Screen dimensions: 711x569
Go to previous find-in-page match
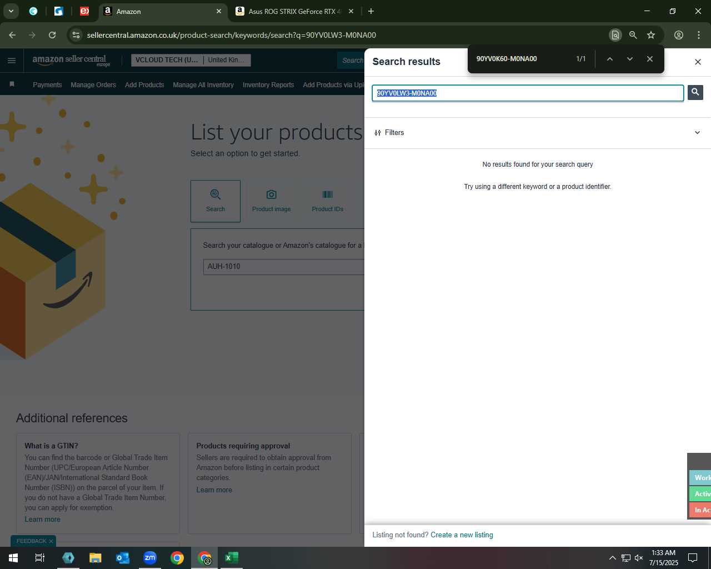[609, 59]
